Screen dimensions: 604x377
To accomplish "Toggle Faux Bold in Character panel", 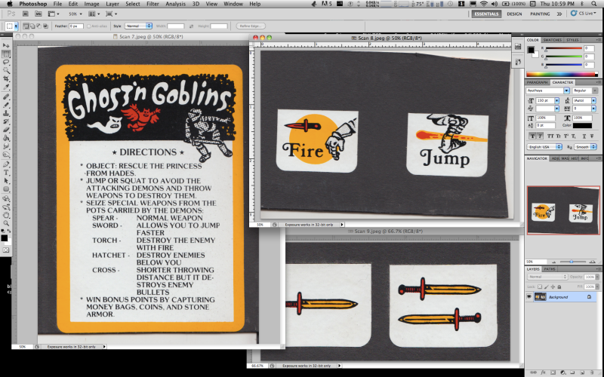I will coord(532,136).
